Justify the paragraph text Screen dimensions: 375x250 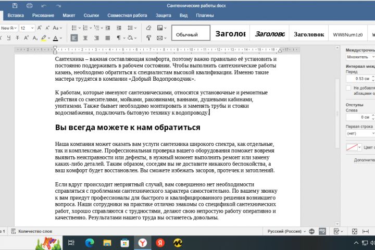coord(108,38)
